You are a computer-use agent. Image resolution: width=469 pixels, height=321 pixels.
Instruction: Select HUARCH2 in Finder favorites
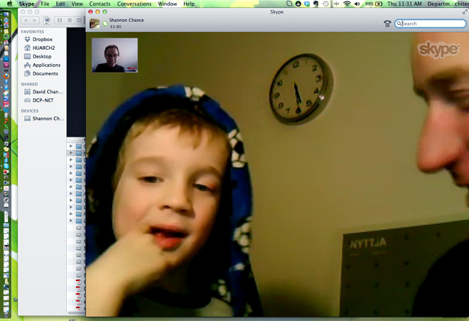coord(43,48)
